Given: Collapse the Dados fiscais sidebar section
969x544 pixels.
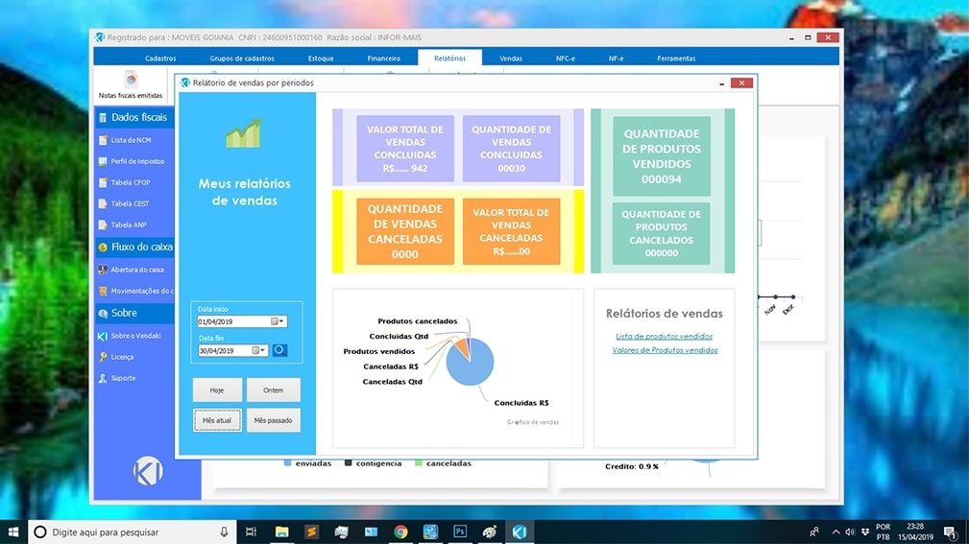Looking at the screenshot, I should pyautogui.click(x=134, y=117).
